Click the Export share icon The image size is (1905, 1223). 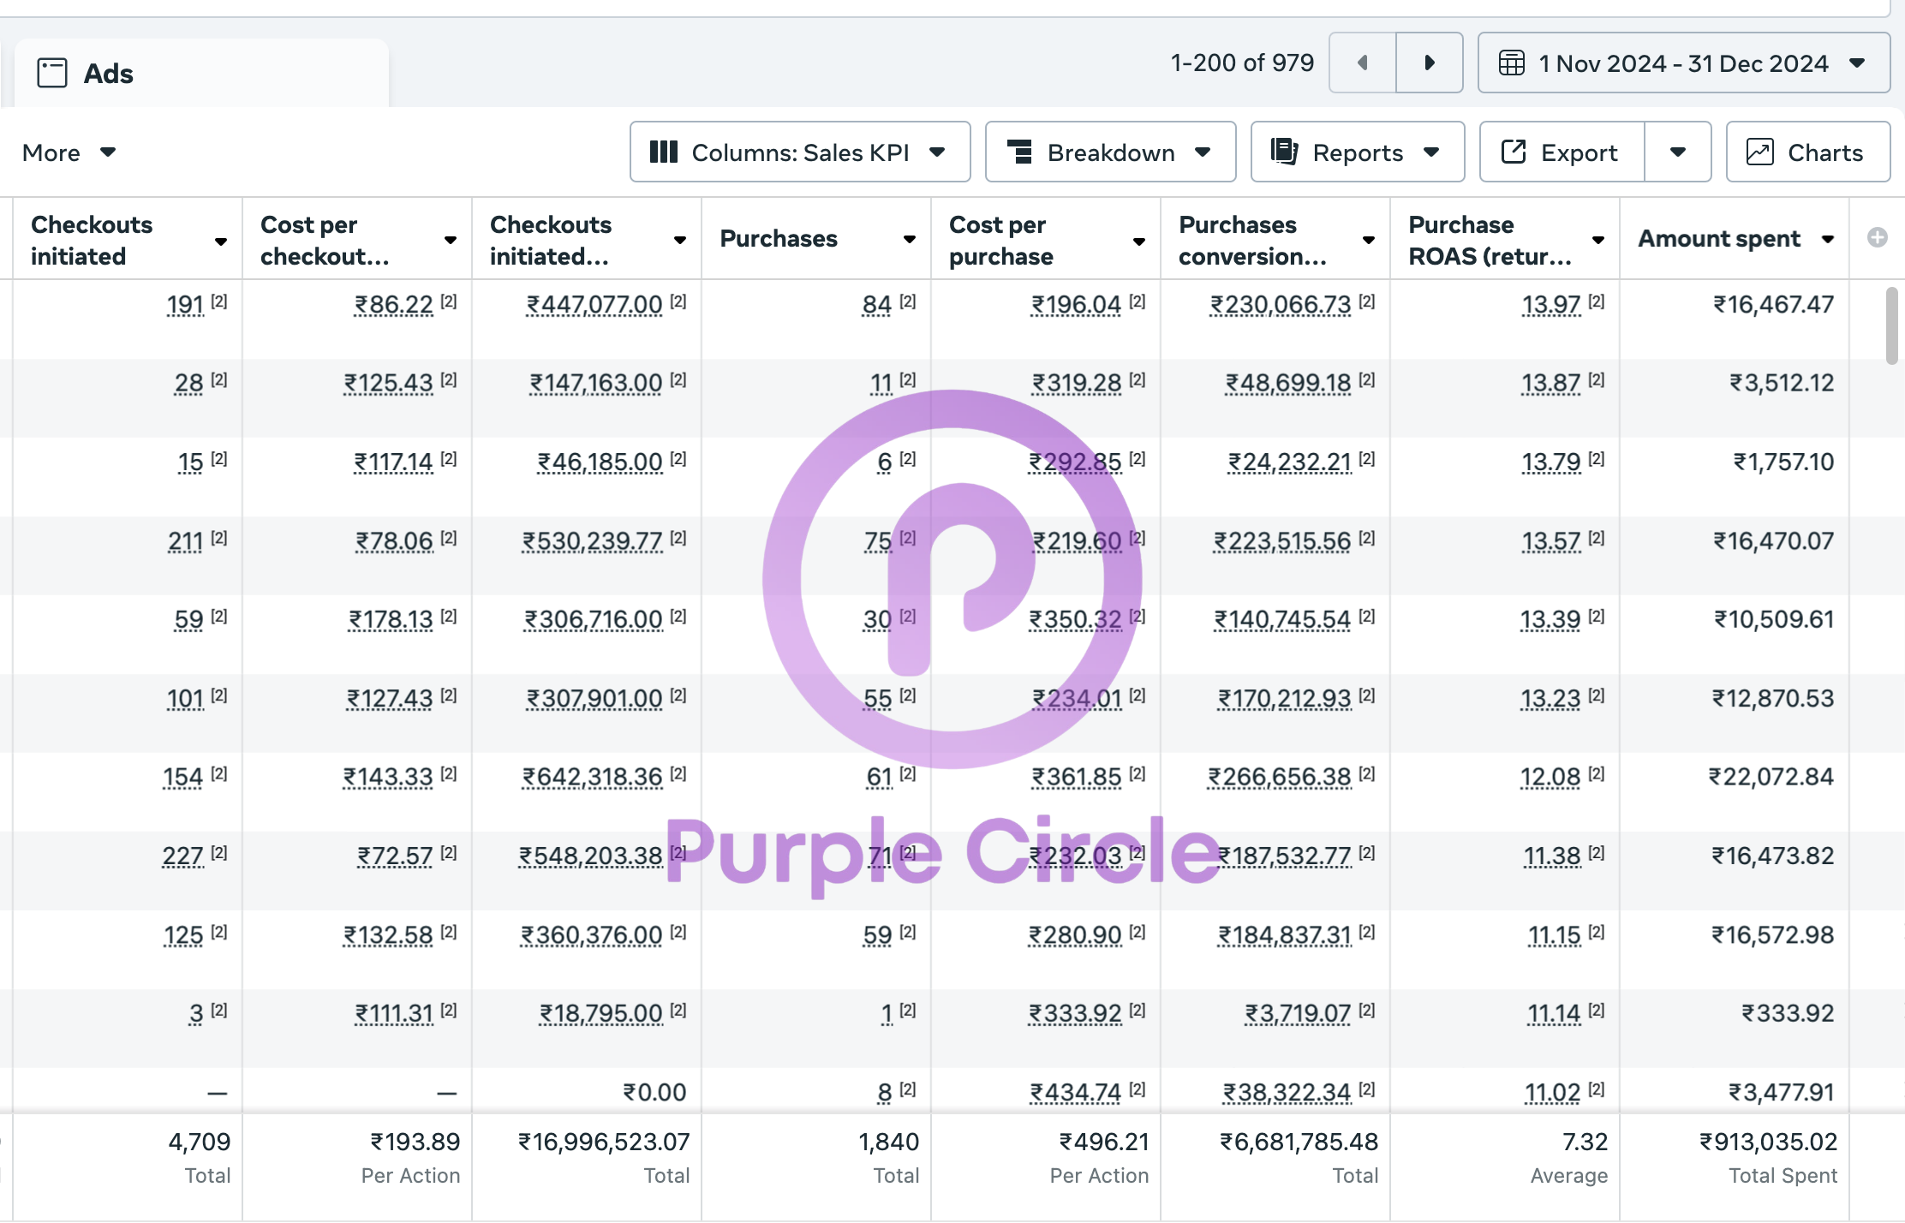pos(1514,152)
